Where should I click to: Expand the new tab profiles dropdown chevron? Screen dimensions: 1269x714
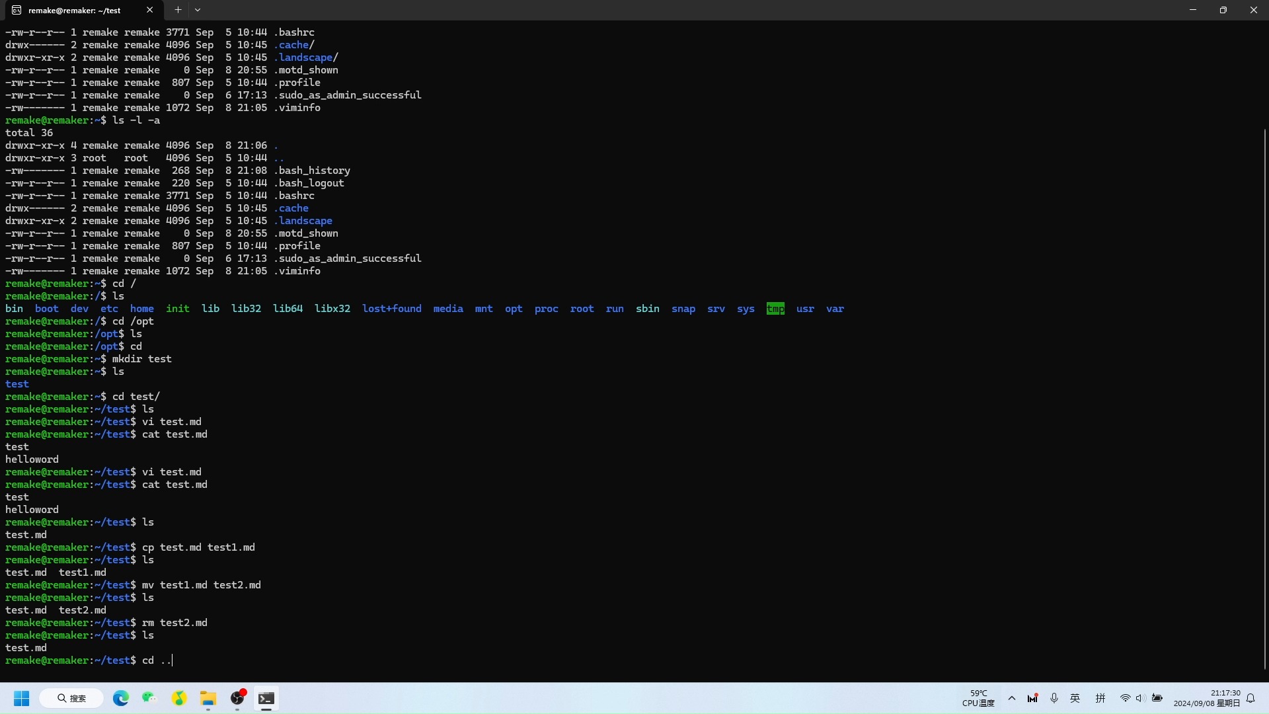click(198, 10)
